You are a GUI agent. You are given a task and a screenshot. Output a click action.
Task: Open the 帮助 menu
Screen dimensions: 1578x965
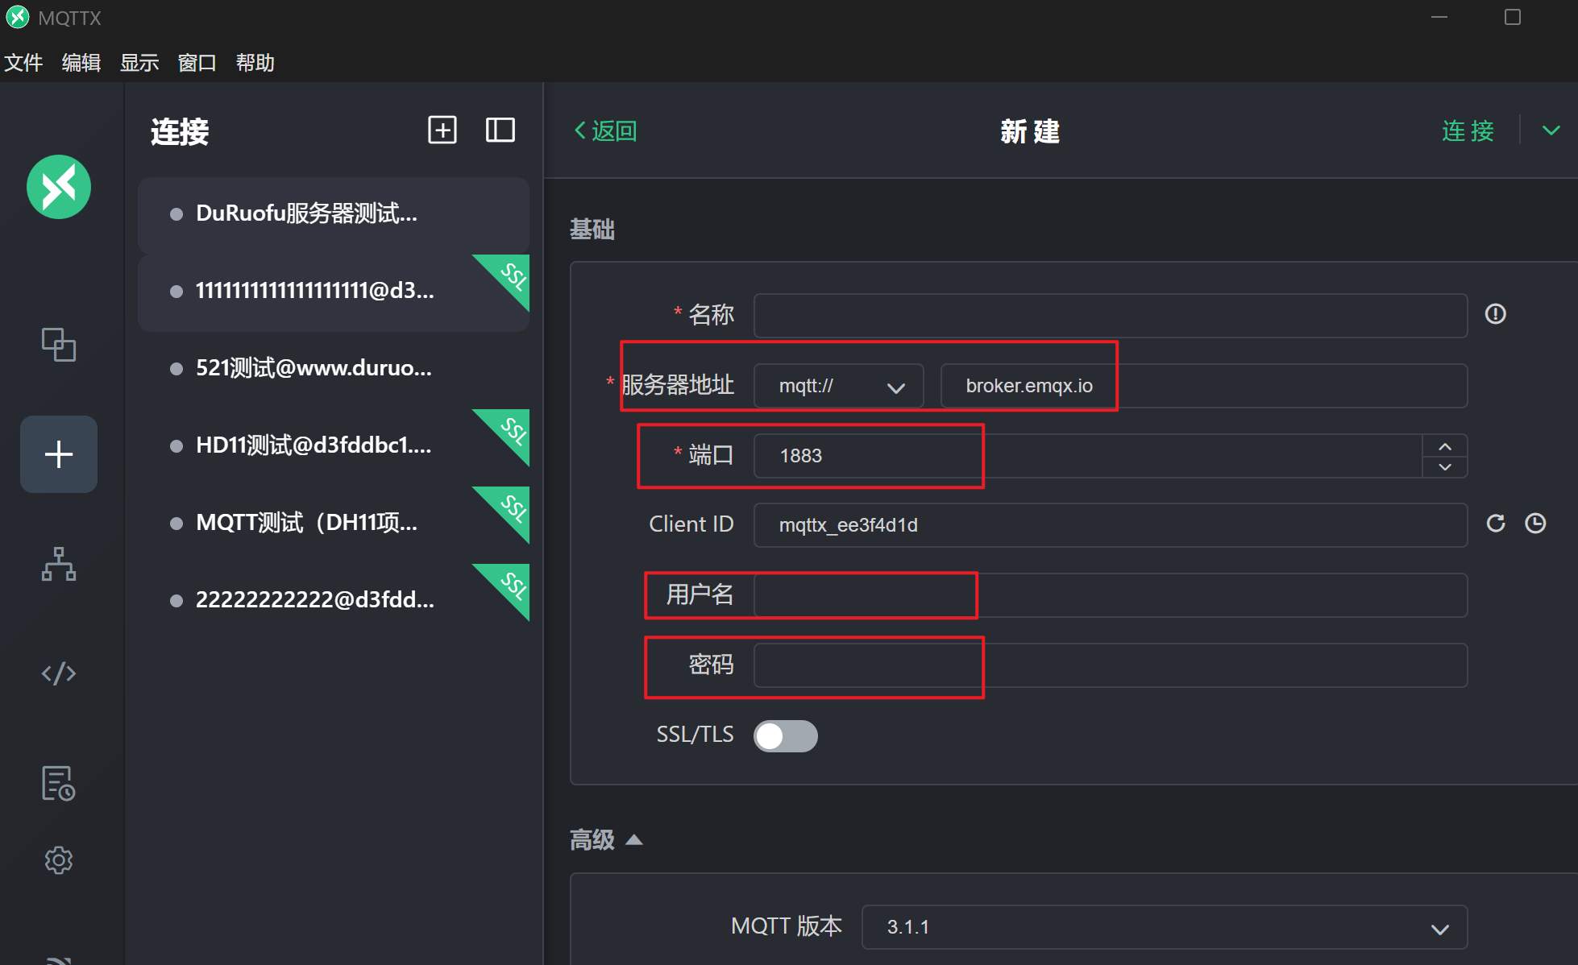click(x=255, y=63)
